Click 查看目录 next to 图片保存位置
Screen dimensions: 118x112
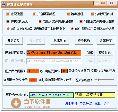tap(105, 61)
